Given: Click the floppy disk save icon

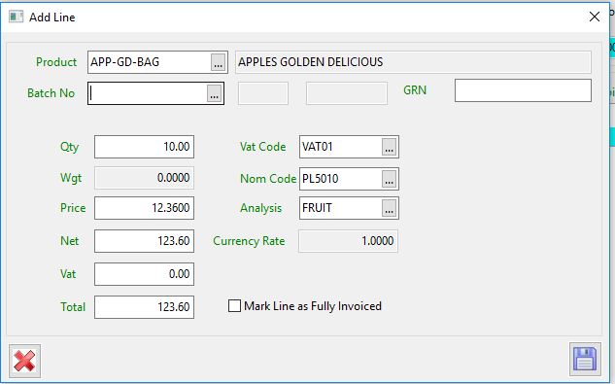Looking at the screenshot, I should pos(585,359).
